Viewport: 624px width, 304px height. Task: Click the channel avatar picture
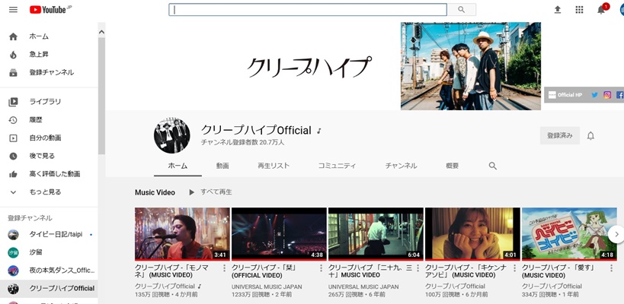click(172, 136)
